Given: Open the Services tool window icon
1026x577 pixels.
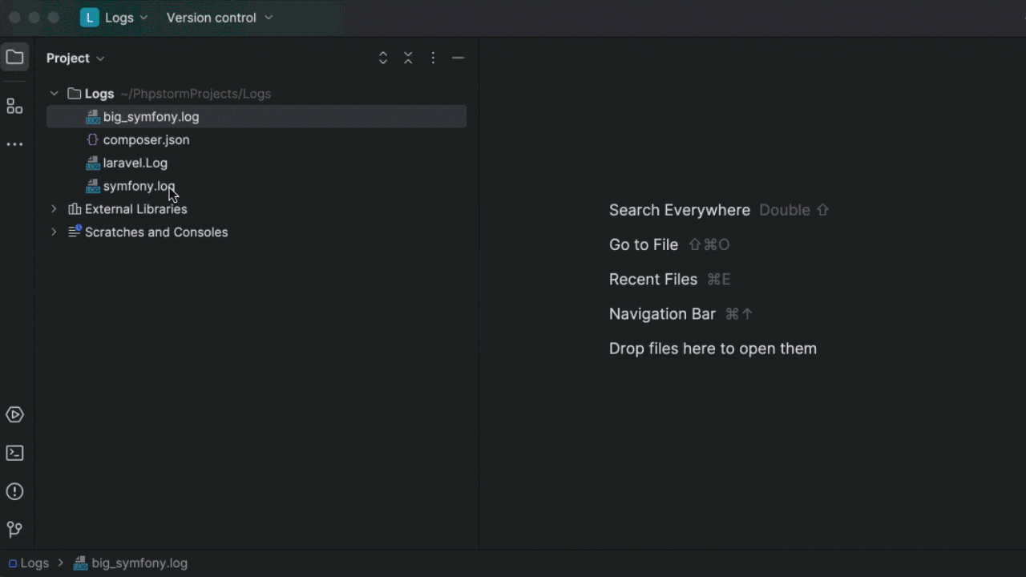Looking at the screenshot, I should [x=14, y=415].
